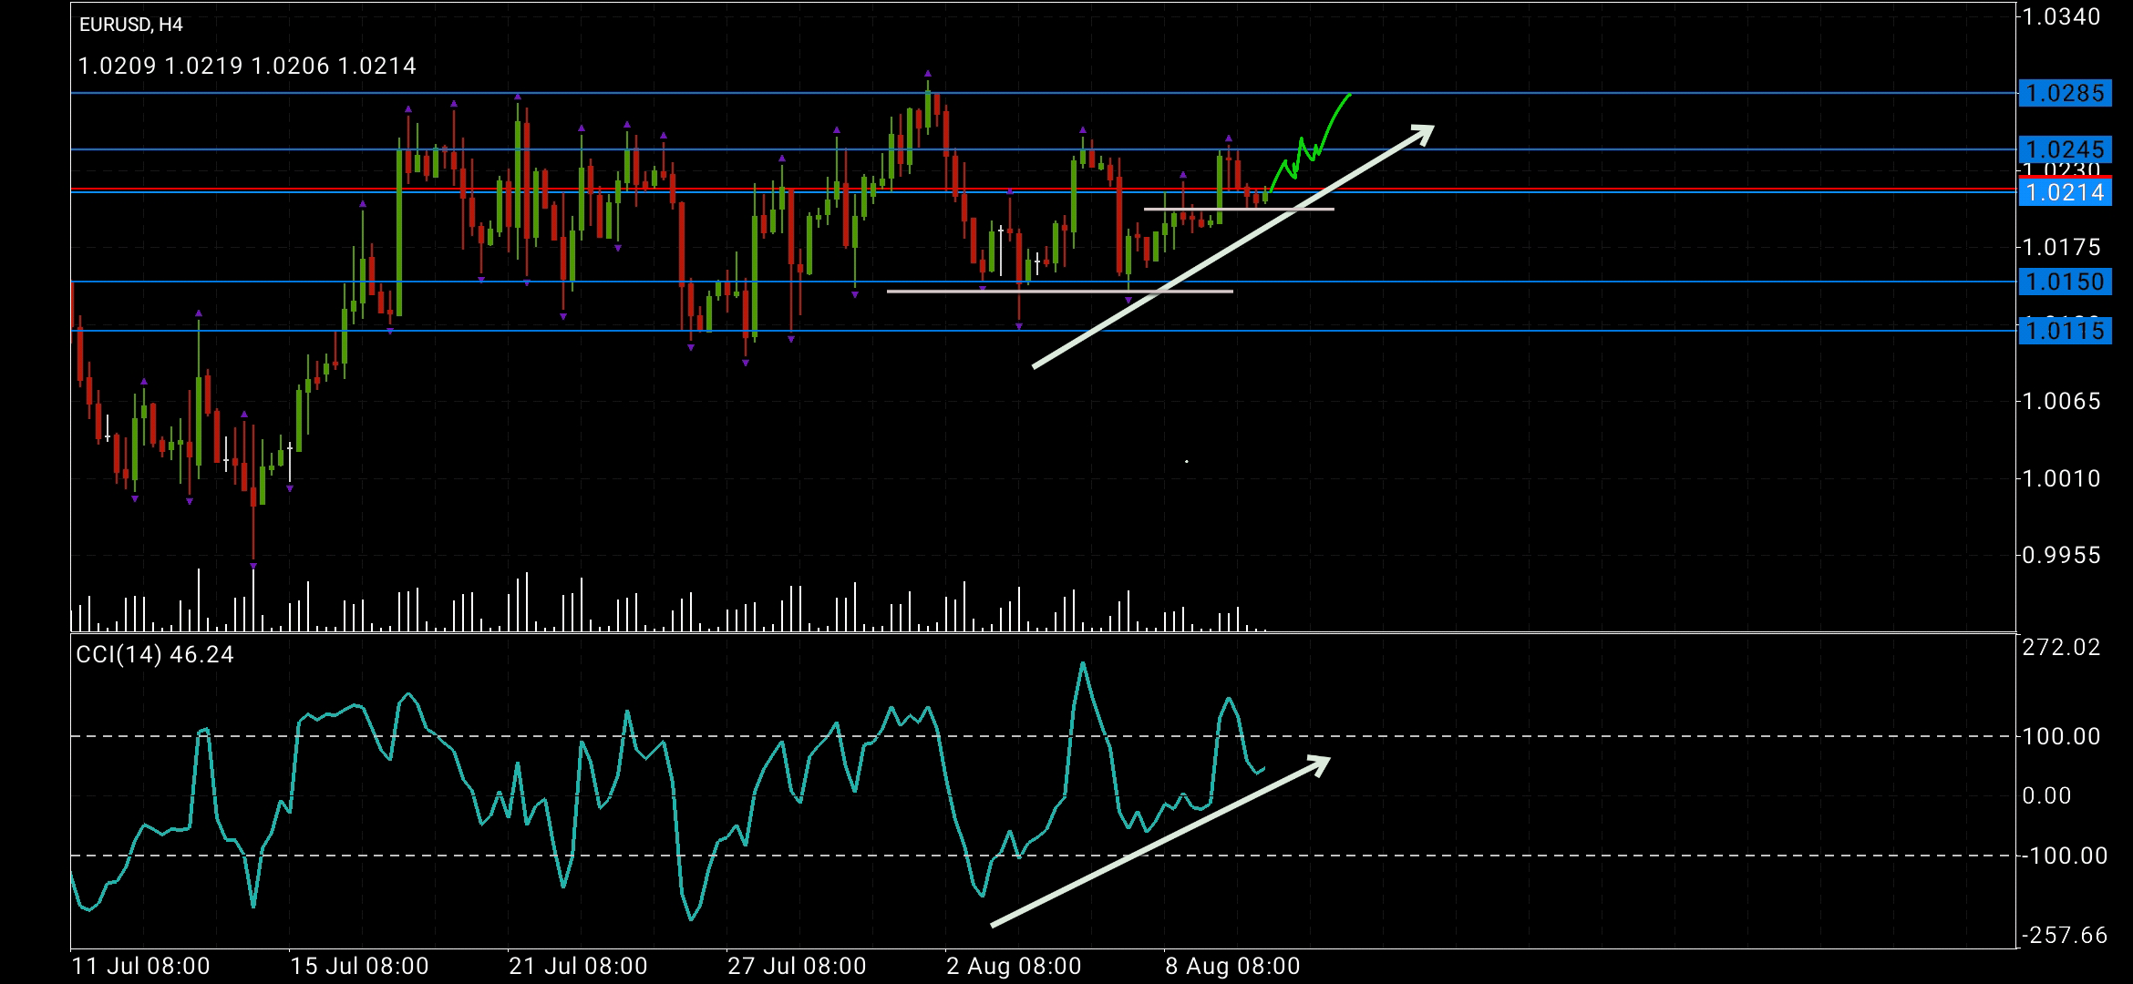This screenshot has height=984, width=2133.
Task: Click the CCI(14) 46.24 indicator label
Action: pos(155,655)
